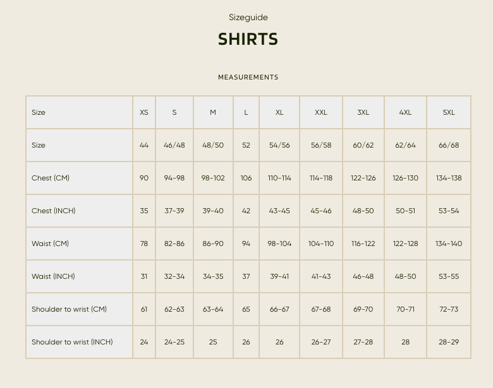Select the 50-51 chest inch cell
This screenshot has width=493, height=388.
coord(405,211)
